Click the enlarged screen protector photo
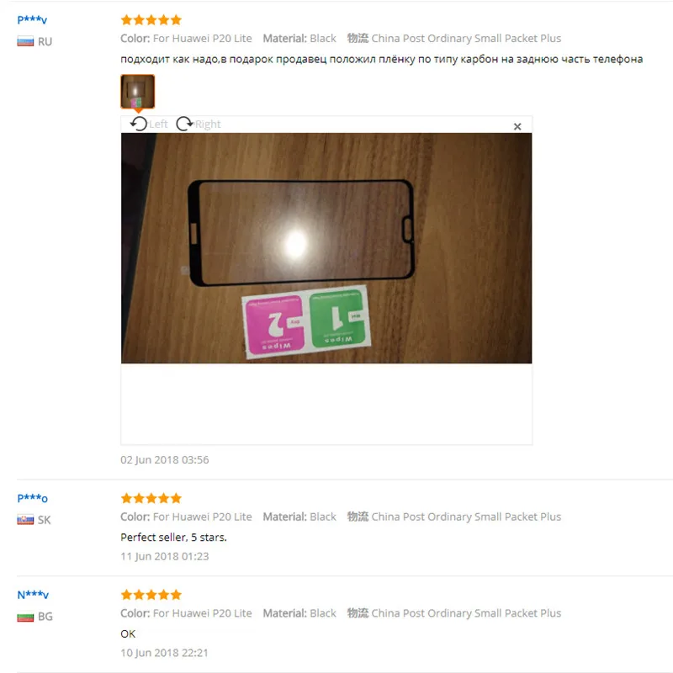The height and width of the screenshot is (673, 673). [326, 248]
